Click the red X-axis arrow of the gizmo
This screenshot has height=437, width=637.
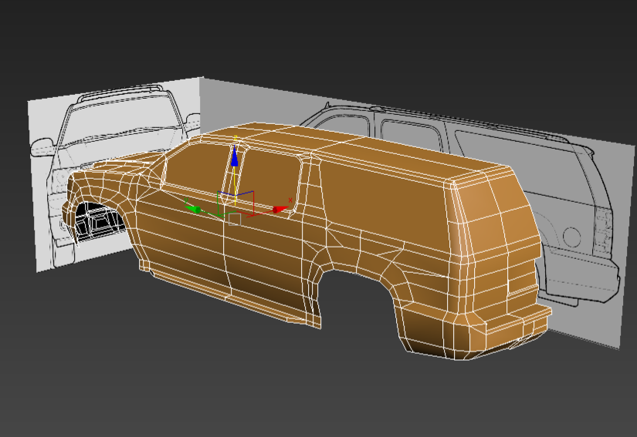(279, 209)
